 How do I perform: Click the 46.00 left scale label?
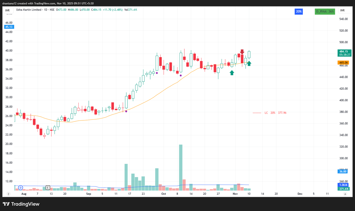coord(9,22)
